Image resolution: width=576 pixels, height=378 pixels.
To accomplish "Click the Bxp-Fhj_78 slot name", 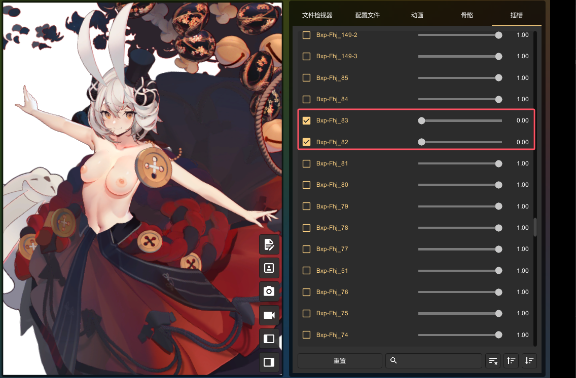I will click(x=332, y=228).
